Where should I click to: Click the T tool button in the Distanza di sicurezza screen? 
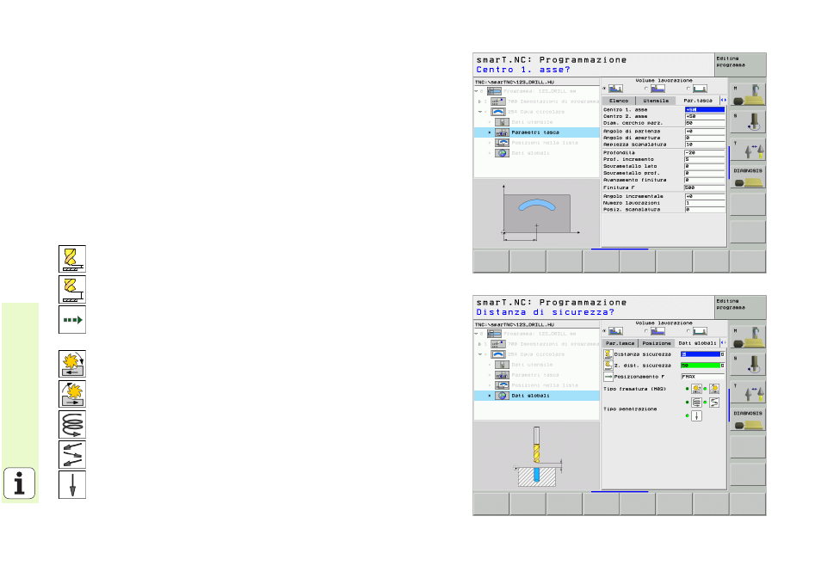[748, 392]
